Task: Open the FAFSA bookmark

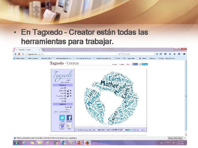Action: pos(116,58)
